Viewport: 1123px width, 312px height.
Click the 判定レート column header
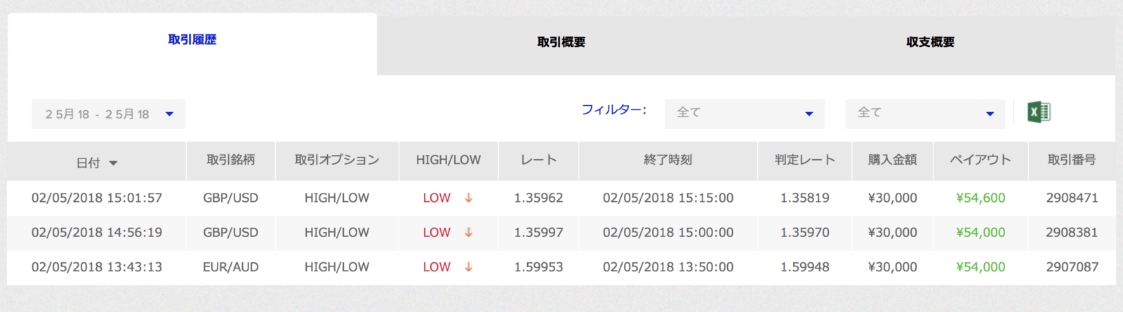(x=804, y=160)
